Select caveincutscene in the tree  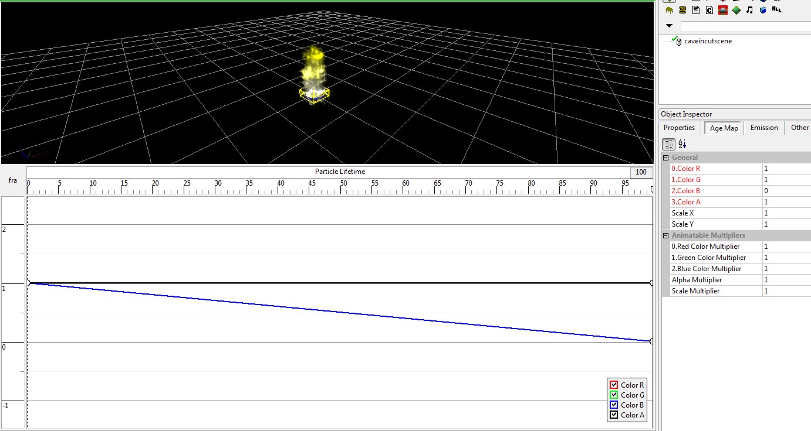[x=708, y=41]
